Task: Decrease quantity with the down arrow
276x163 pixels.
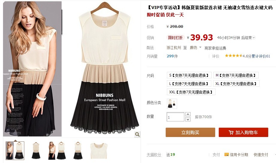Action: click(x=188, y=119)
